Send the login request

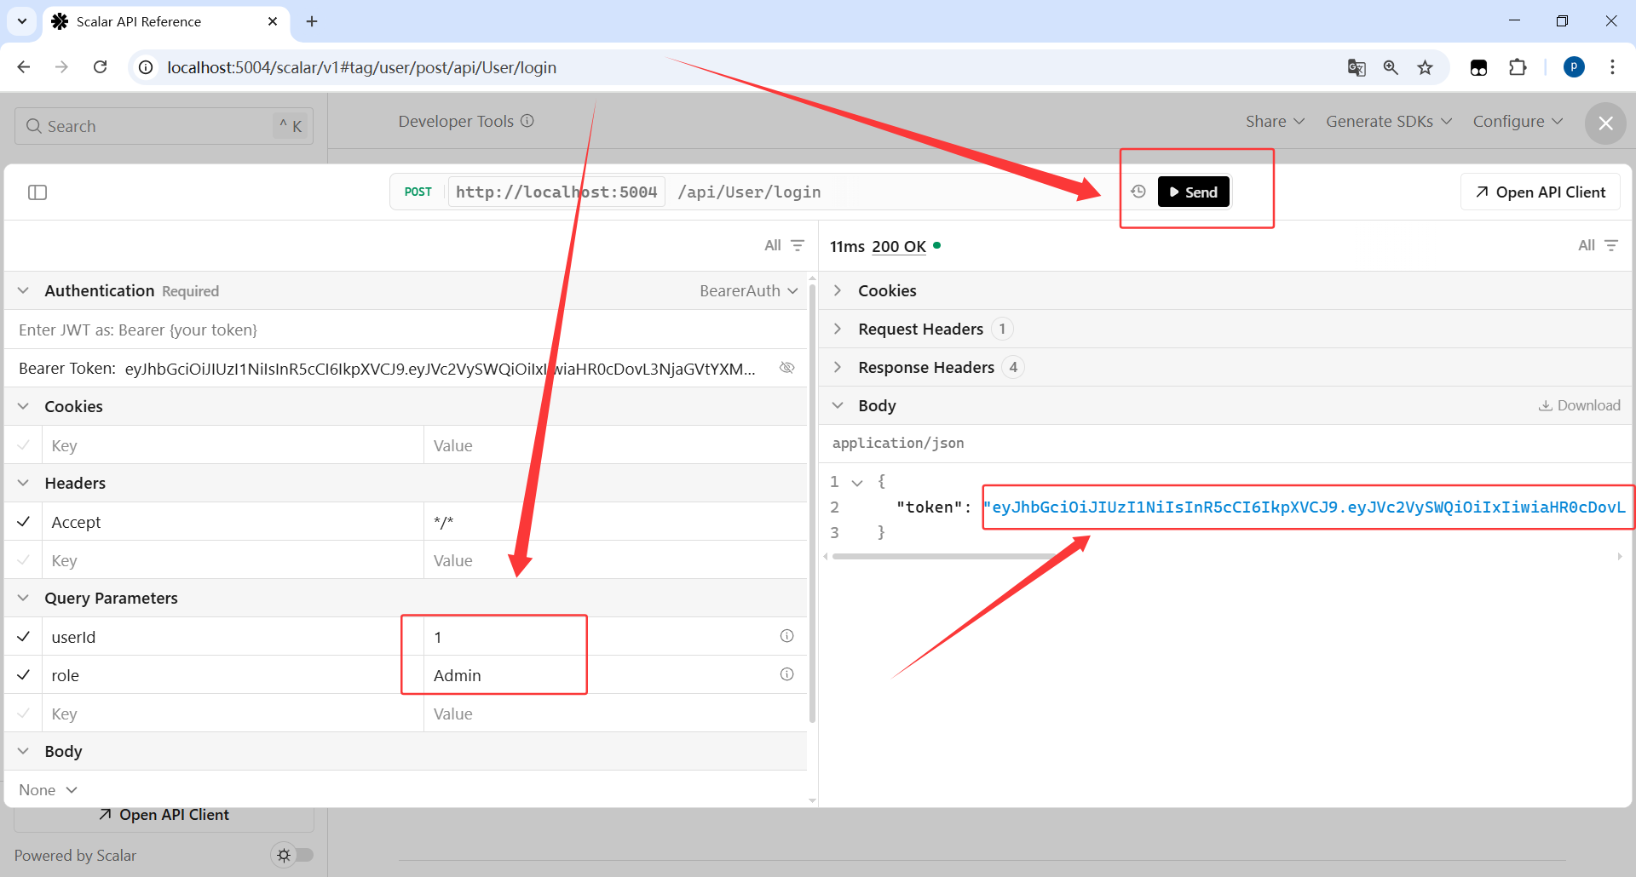pyautogui.click(x=1193, y=192)
